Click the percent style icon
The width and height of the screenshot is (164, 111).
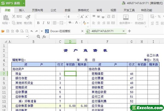click(x=159, y=16)
